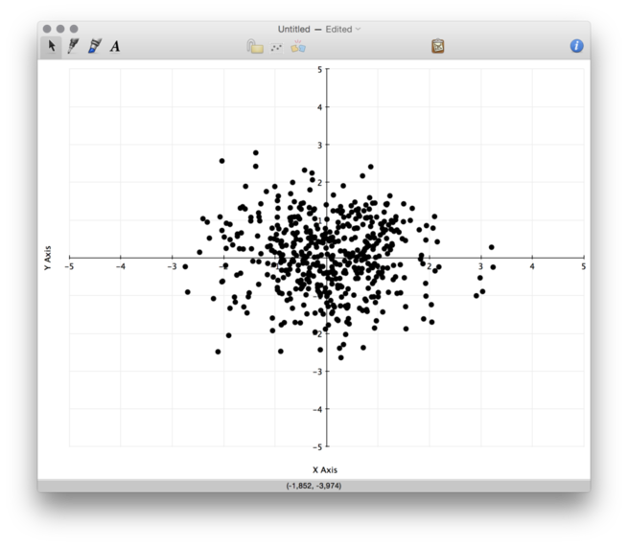Screen dimensions: 628x546
Task: Open the clipboard icon in toolbar
Action: pos(437,46)
